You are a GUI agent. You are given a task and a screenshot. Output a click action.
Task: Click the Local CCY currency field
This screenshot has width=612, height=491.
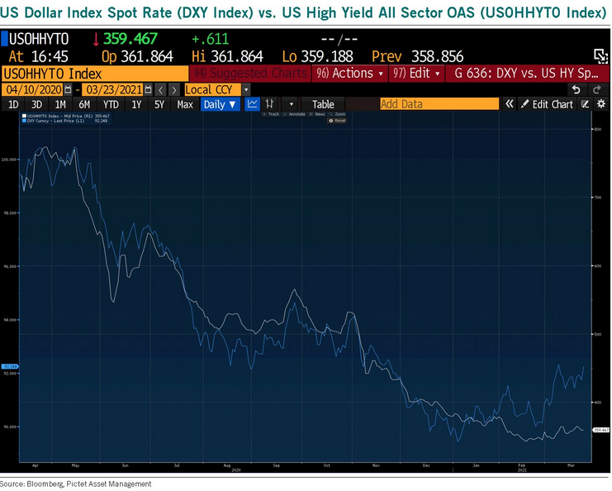coord(213,90)
